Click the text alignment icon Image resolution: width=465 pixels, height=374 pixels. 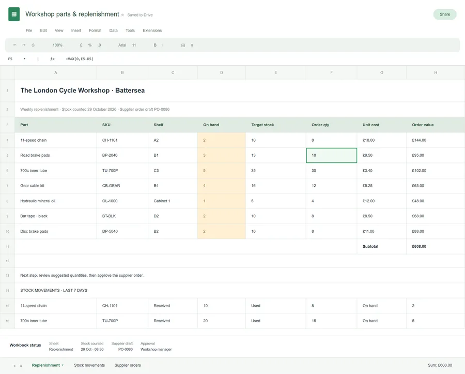[192, 45]
